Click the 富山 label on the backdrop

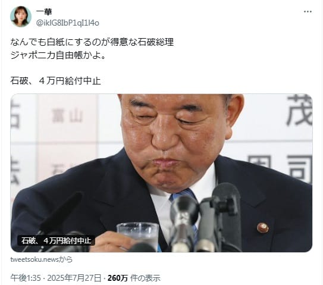pos(67,116)
